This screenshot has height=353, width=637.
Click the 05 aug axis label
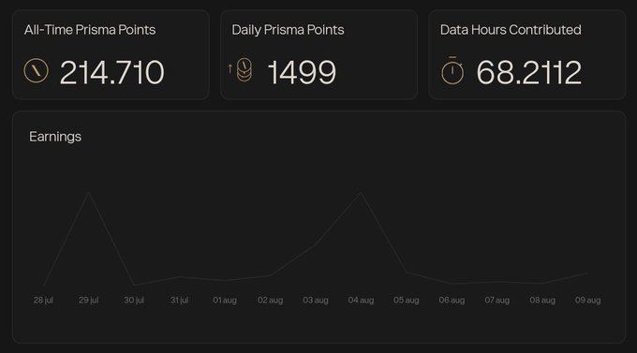click(407, 301)
